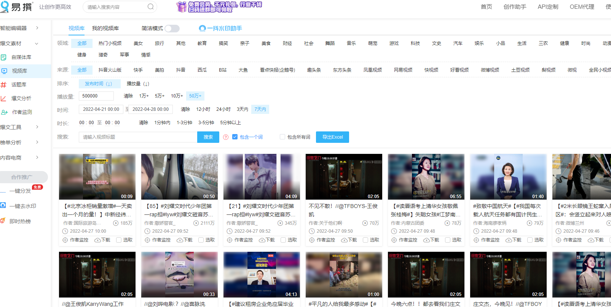This screenshot has height=307, width=611.
Task: Select the 24小时 time filter
Action: (x=223, y=109)
